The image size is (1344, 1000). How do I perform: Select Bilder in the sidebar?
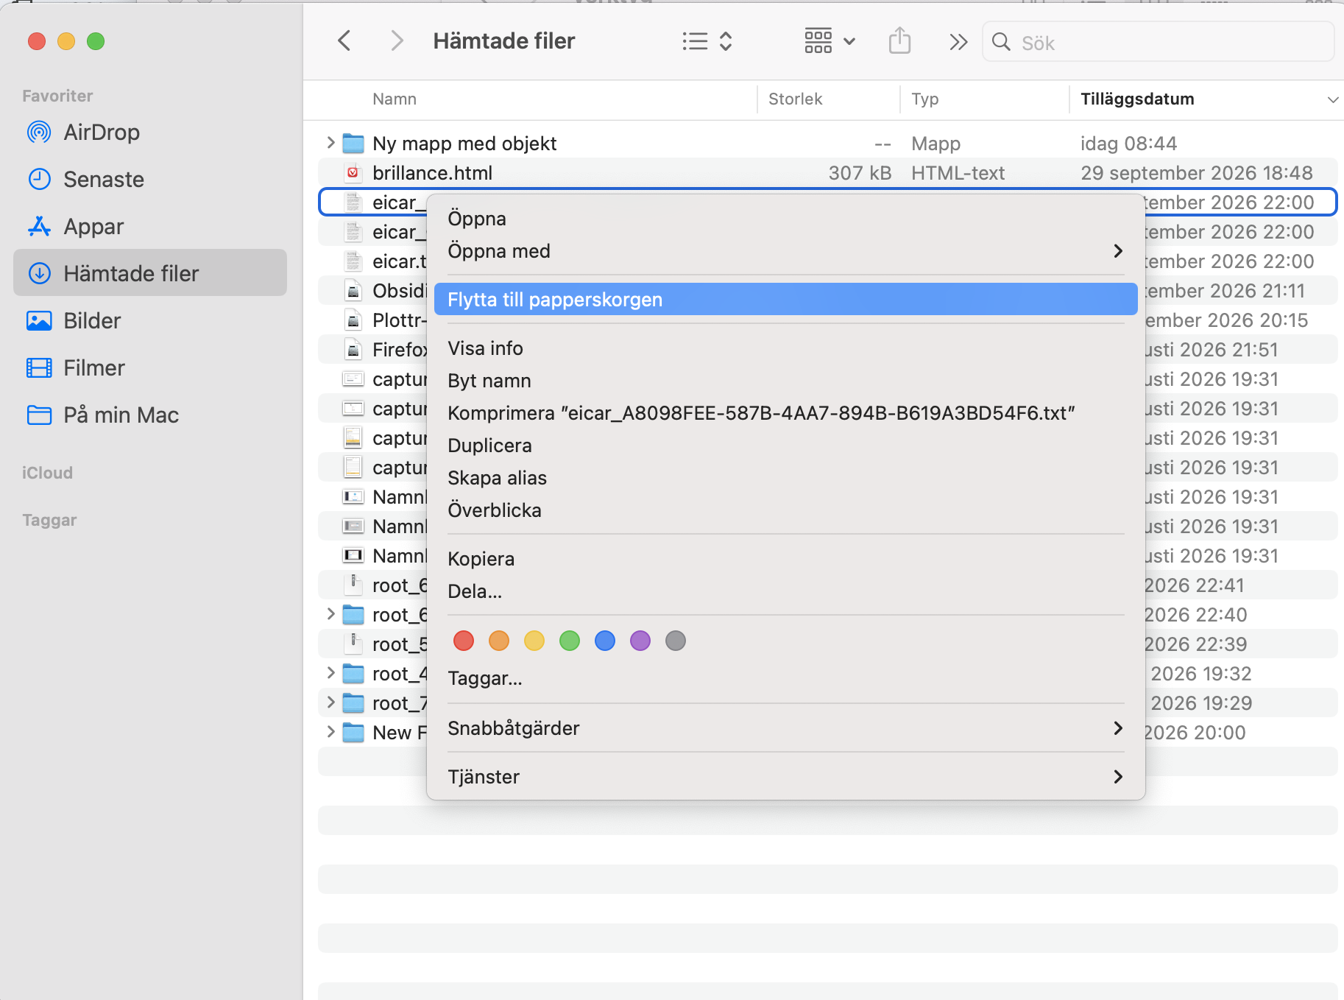150,321
